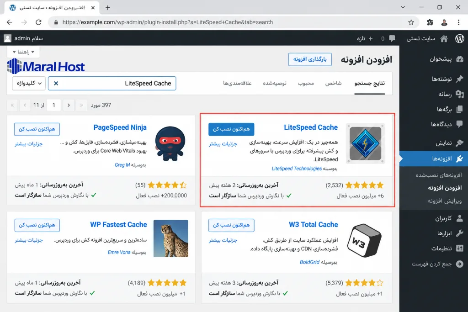Open W3 Total Cache جزئیات بیشتر link
The height and width of the screenshot is (312, 468).
tap(223, 240)
